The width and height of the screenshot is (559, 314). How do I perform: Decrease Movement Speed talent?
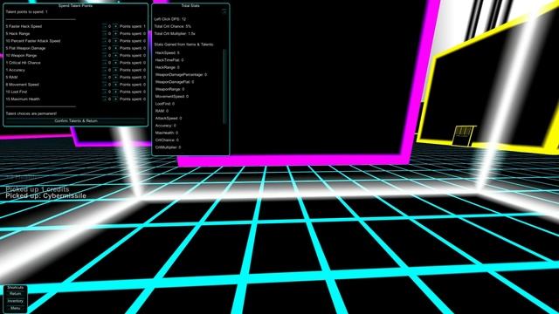tap(105, 85)
